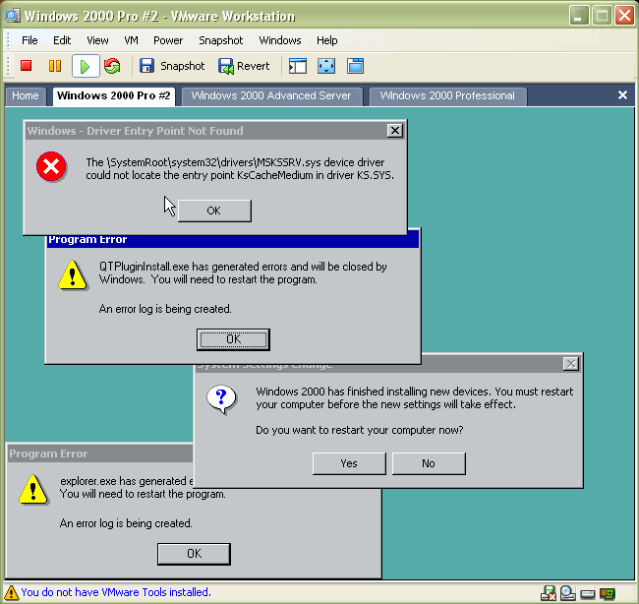Screen dimensions: 639x604
Task: Toggle the sidebar view icon
Action: coord(298,66)
